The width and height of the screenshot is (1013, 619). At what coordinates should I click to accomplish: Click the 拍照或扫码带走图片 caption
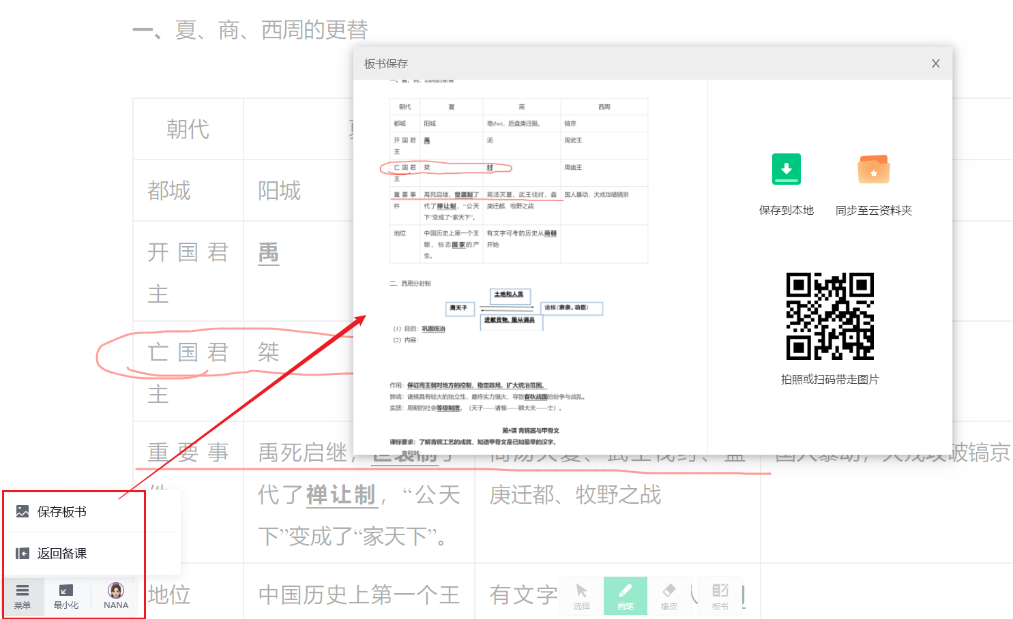pos(830,380)
